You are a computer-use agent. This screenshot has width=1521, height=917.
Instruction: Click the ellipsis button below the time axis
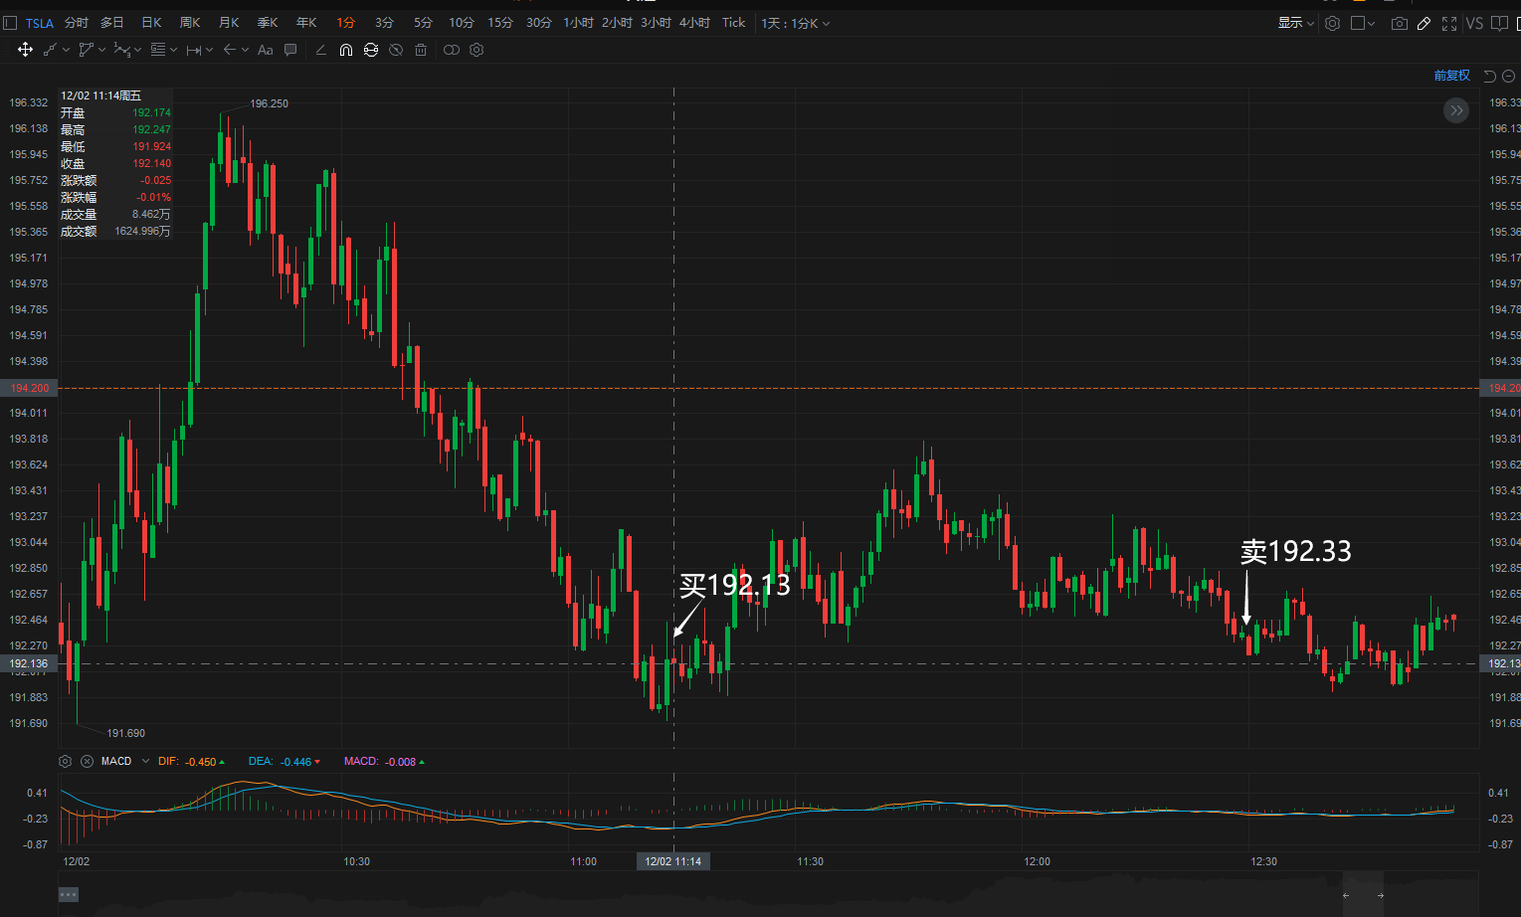point(68,894)
